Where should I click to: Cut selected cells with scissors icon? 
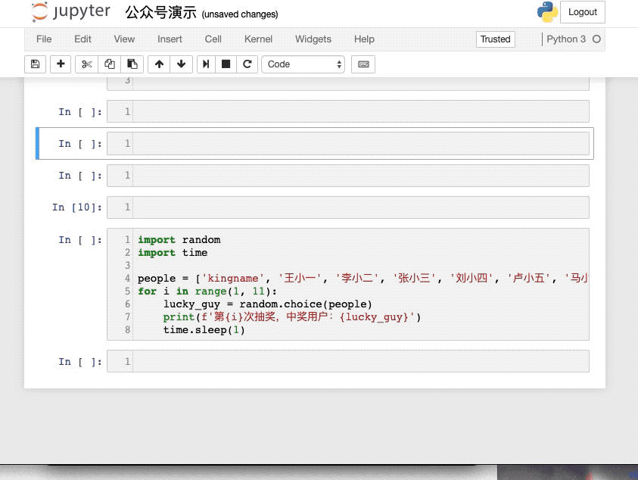[87, 64]
